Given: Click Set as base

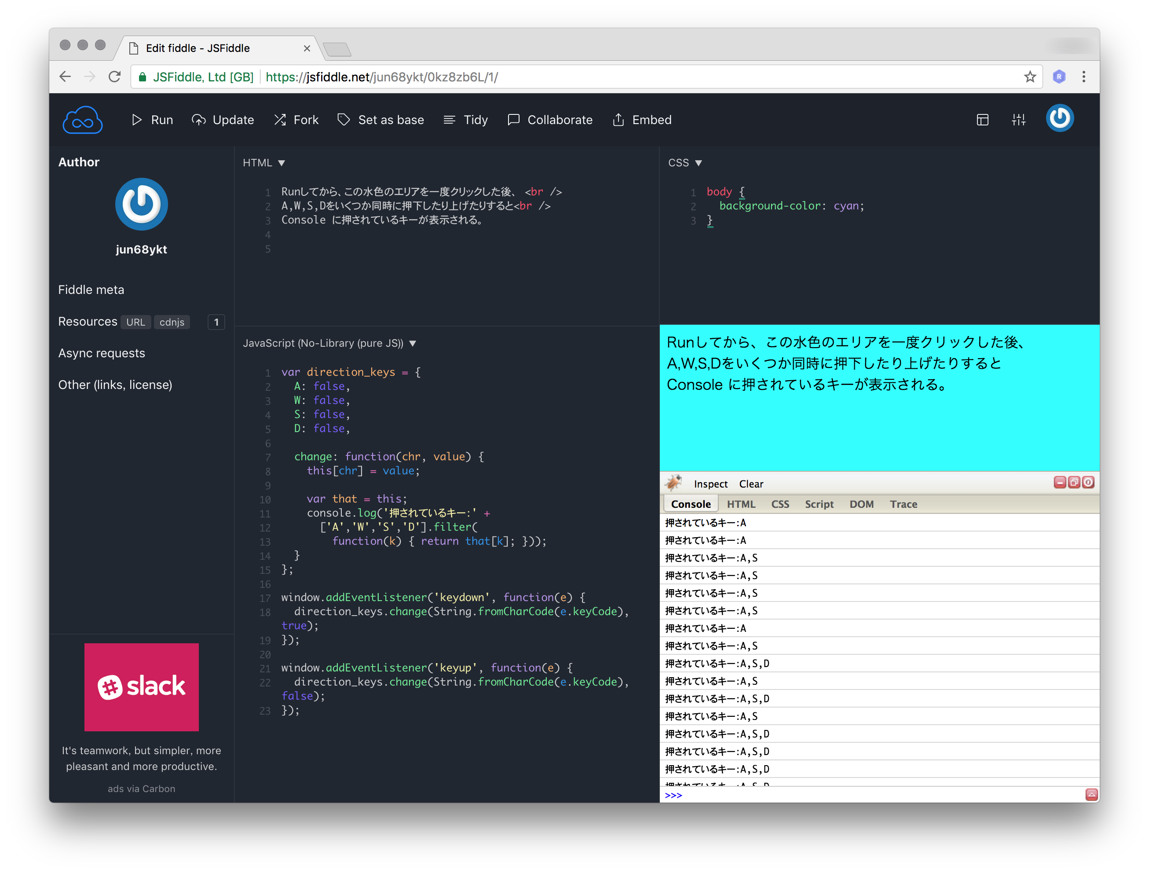Looking at the screenshot, I should (x=381, y=120).
